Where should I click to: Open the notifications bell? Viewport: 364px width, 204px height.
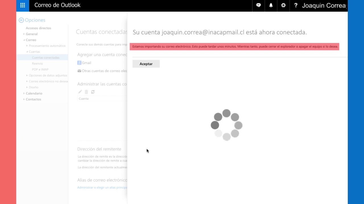coord(271,5)
